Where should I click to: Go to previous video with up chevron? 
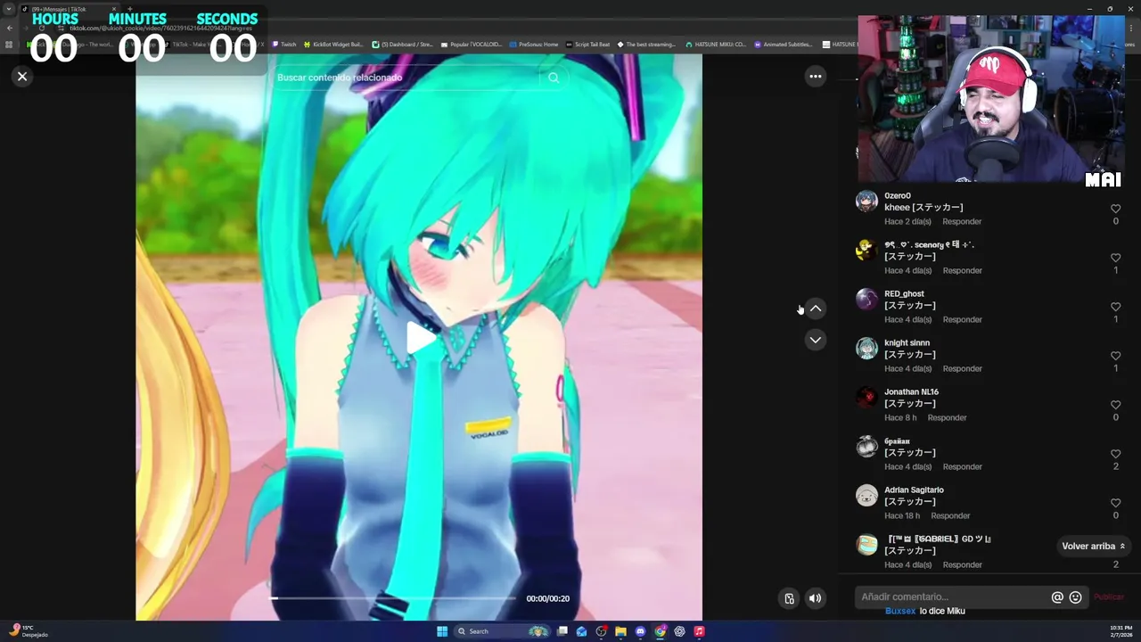pyautogui.click(x=815, y=309)
